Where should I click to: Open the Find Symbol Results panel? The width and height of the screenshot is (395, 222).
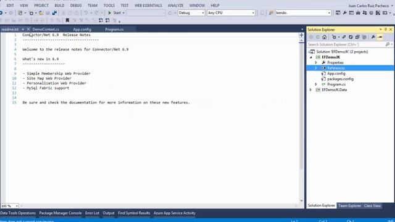134,213
